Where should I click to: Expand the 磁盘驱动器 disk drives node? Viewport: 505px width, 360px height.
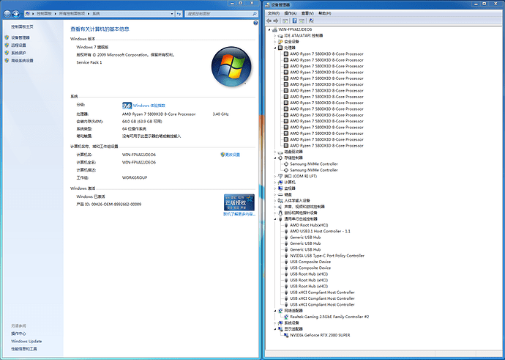(275, 152)
